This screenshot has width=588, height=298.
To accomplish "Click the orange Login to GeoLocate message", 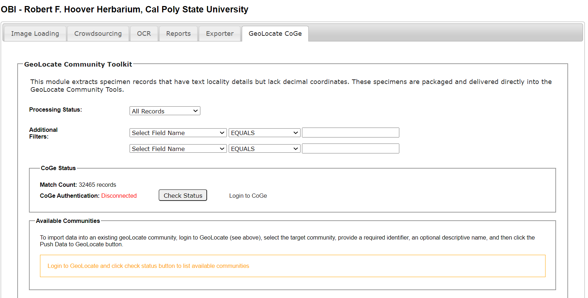I will (x=148, y=266).
